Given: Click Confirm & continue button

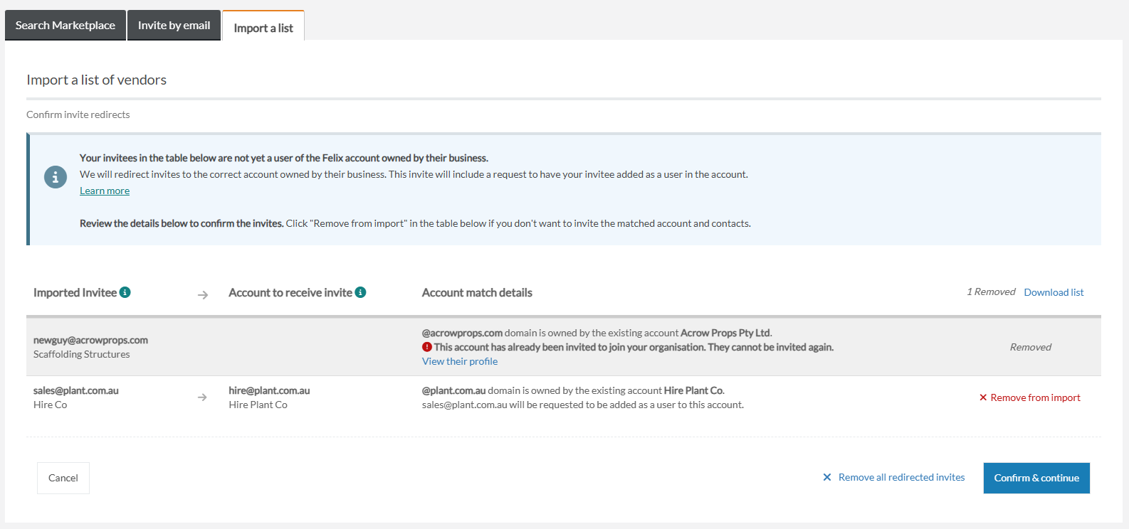Looking at the screenshot, I should pyautogui.click(x=1036, y=478).
